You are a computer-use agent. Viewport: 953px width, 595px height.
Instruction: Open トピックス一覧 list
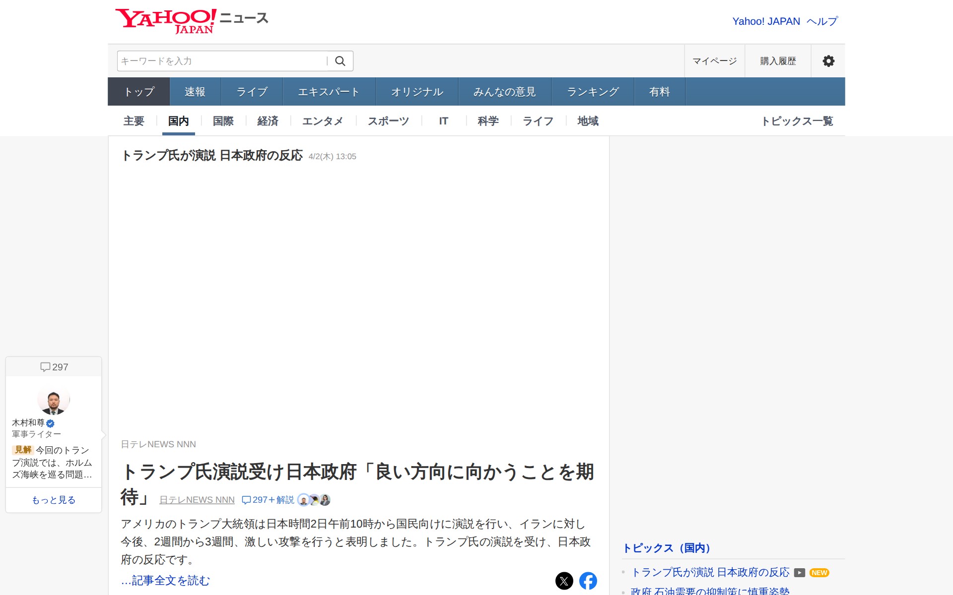(x=797, y=121)
